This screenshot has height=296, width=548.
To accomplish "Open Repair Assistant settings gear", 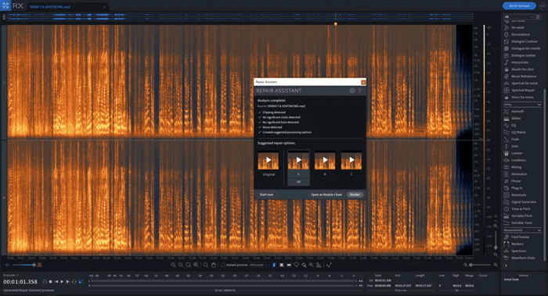I will coord(352,91).
